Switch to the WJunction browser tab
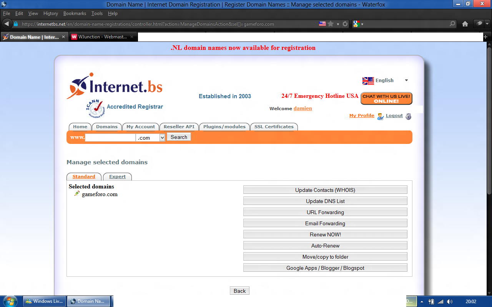The height and width of the screenshot is (307, 492). (103, 37)
